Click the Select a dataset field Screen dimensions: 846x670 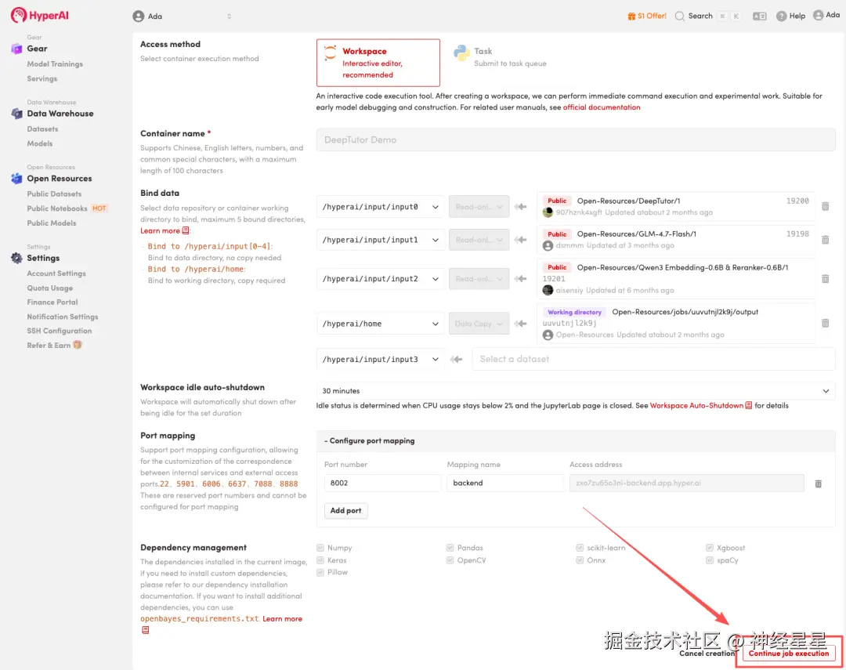coord(653,359)
